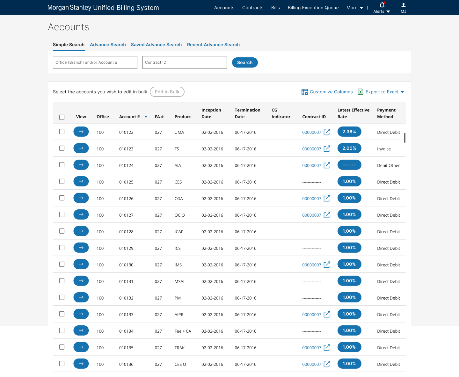The image size is (459, 377).
Task: Expand the Alerts dropdown arrow
Action: point(388,11)
